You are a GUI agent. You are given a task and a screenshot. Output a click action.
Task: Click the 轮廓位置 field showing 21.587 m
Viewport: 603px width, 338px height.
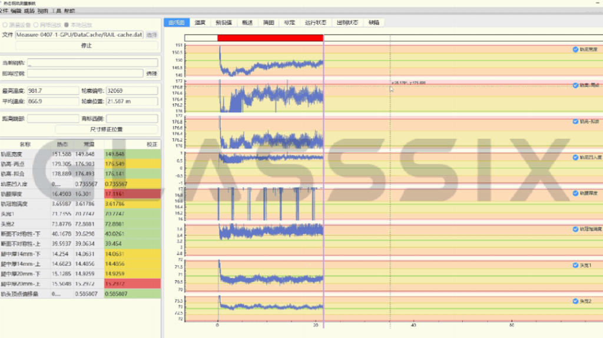point(132,101)
